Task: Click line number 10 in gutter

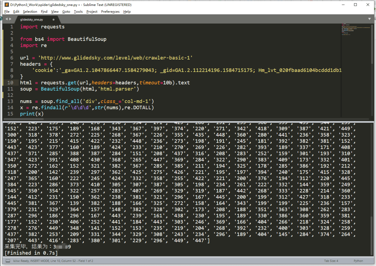Action: (10, 83)
